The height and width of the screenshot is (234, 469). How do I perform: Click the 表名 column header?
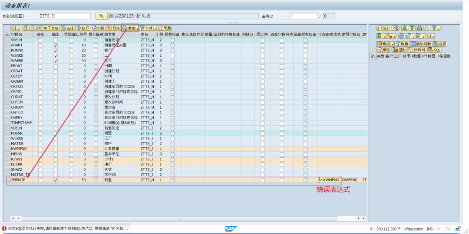pos(148,35)
